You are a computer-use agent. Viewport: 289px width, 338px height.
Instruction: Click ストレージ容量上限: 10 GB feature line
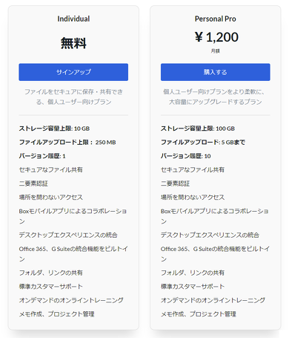[x=54, y=129]
